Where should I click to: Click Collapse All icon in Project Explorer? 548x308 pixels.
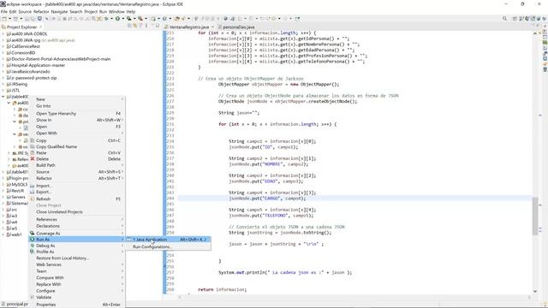(x=129, y=26)
